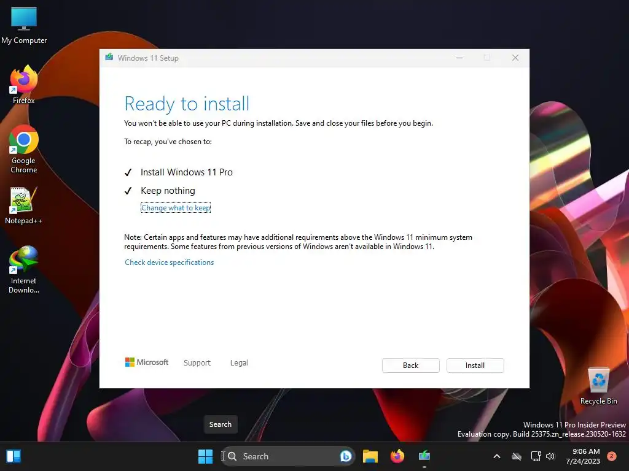Open Change what to keep link
Screen dimensions: 629x471
click(x=176, y=208)
